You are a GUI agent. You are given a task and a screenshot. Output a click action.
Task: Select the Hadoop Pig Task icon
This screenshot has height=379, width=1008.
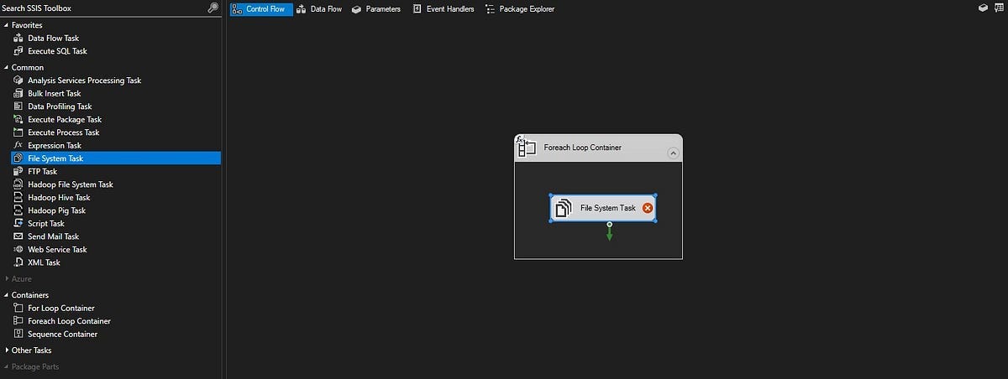point(19,210)
